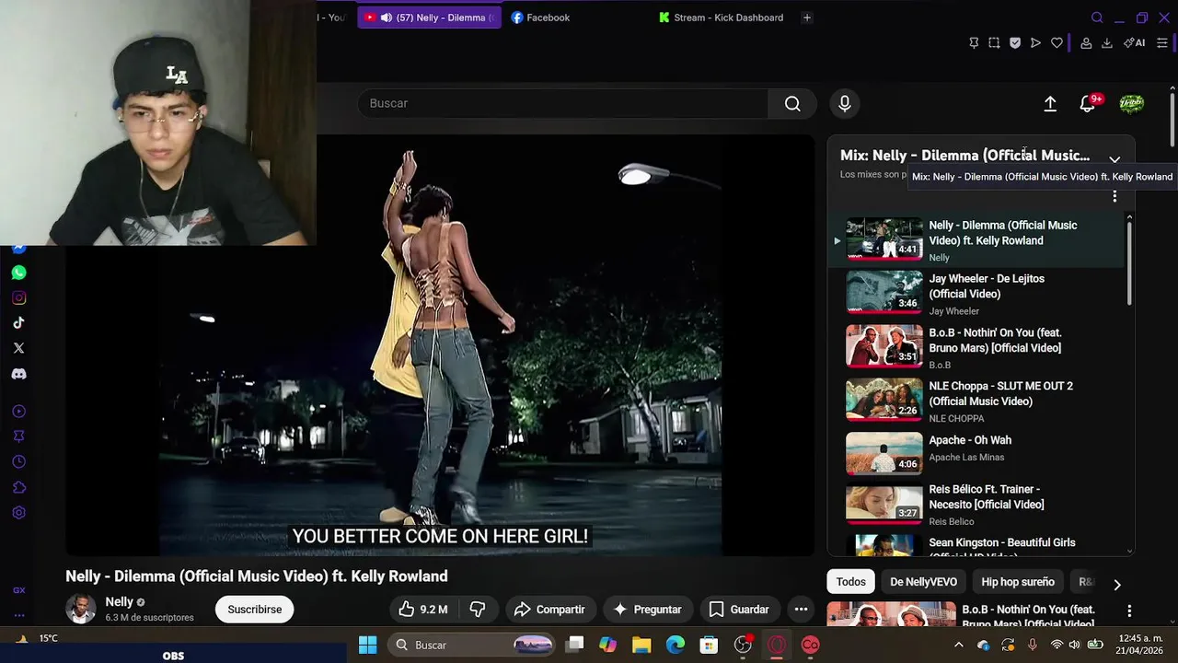This screenshot has height=663, width=1178.
Task: Click the YouTube upload/create icon
Action: click(x=1050, y=104)
